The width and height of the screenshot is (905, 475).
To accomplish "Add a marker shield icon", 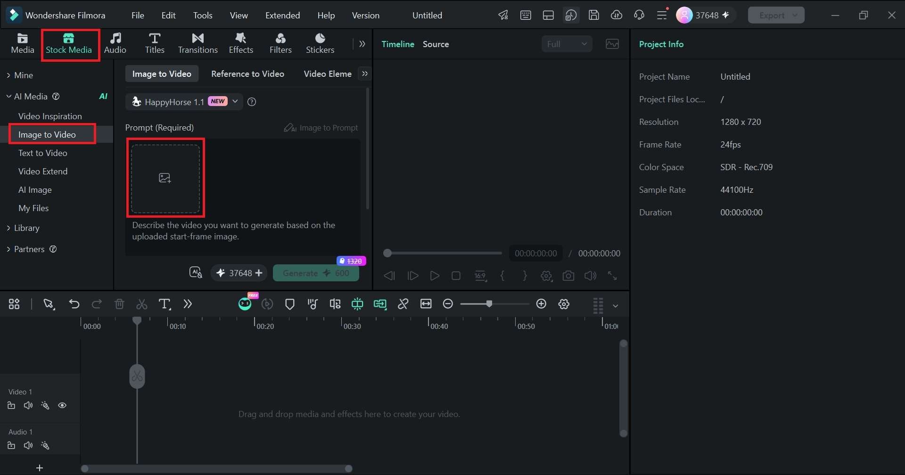I will [290, 304].
